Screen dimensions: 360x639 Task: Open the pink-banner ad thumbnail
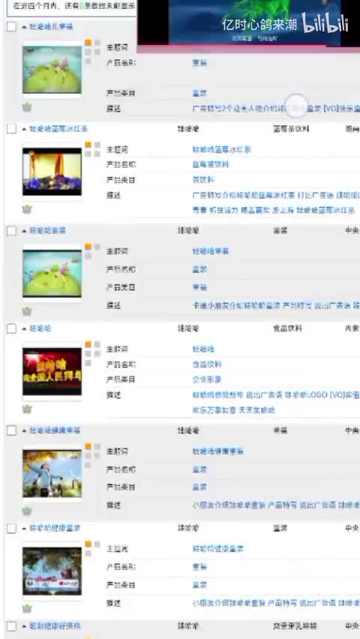point(52,571)
